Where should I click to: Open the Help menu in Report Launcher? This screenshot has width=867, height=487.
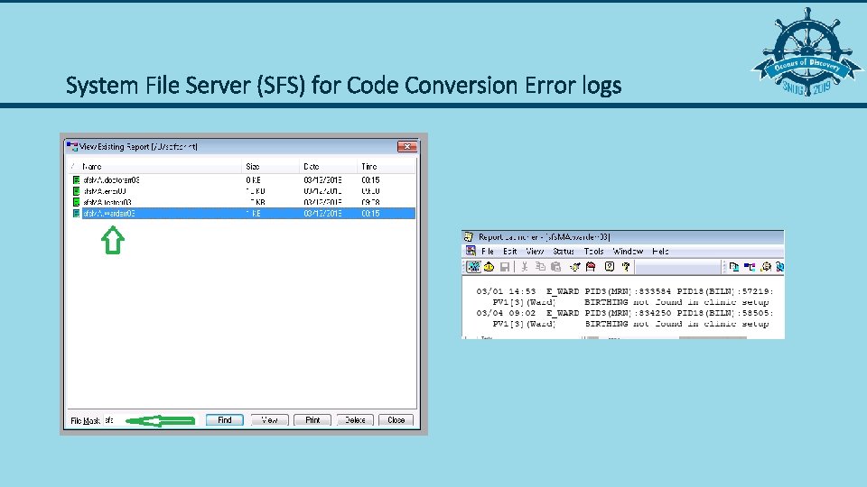(660, 252)
